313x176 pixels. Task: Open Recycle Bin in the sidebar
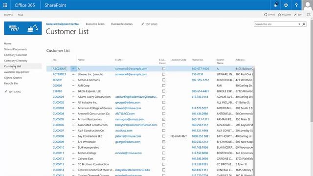(x=11, y=84)
